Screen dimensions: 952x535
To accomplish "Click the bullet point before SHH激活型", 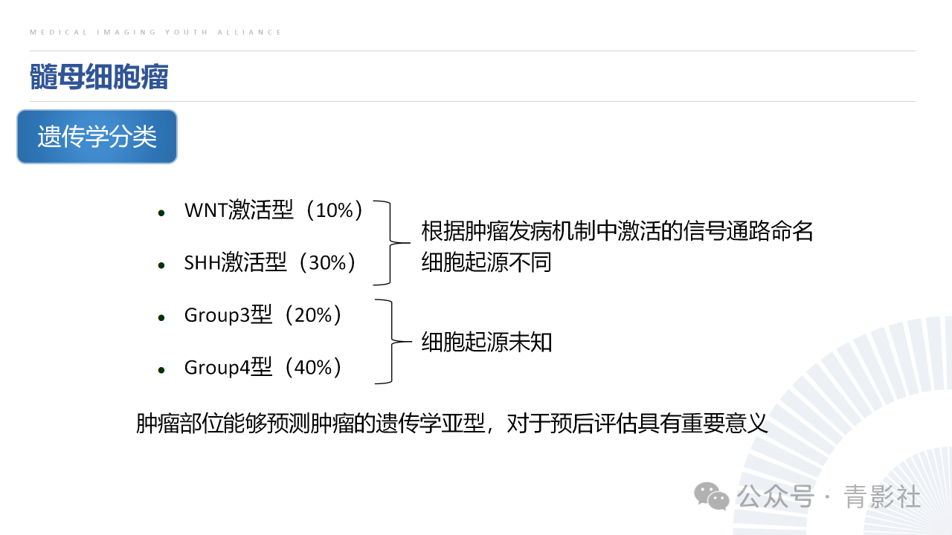I will pos(161,265).
